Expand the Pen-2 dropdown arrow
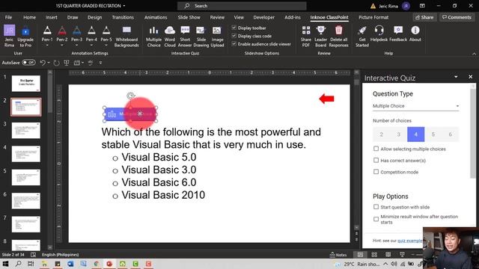The height and width of the screenshot is (269, 479). click(x=61, y=46)
